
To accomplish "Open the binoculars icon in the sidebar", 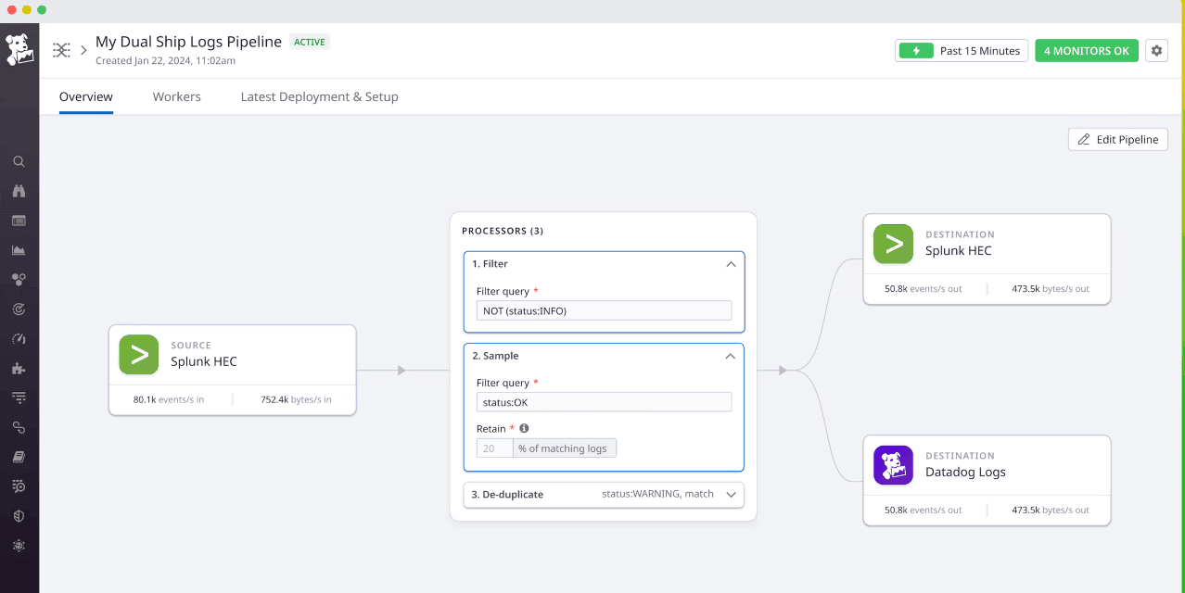I will (19, 191).
